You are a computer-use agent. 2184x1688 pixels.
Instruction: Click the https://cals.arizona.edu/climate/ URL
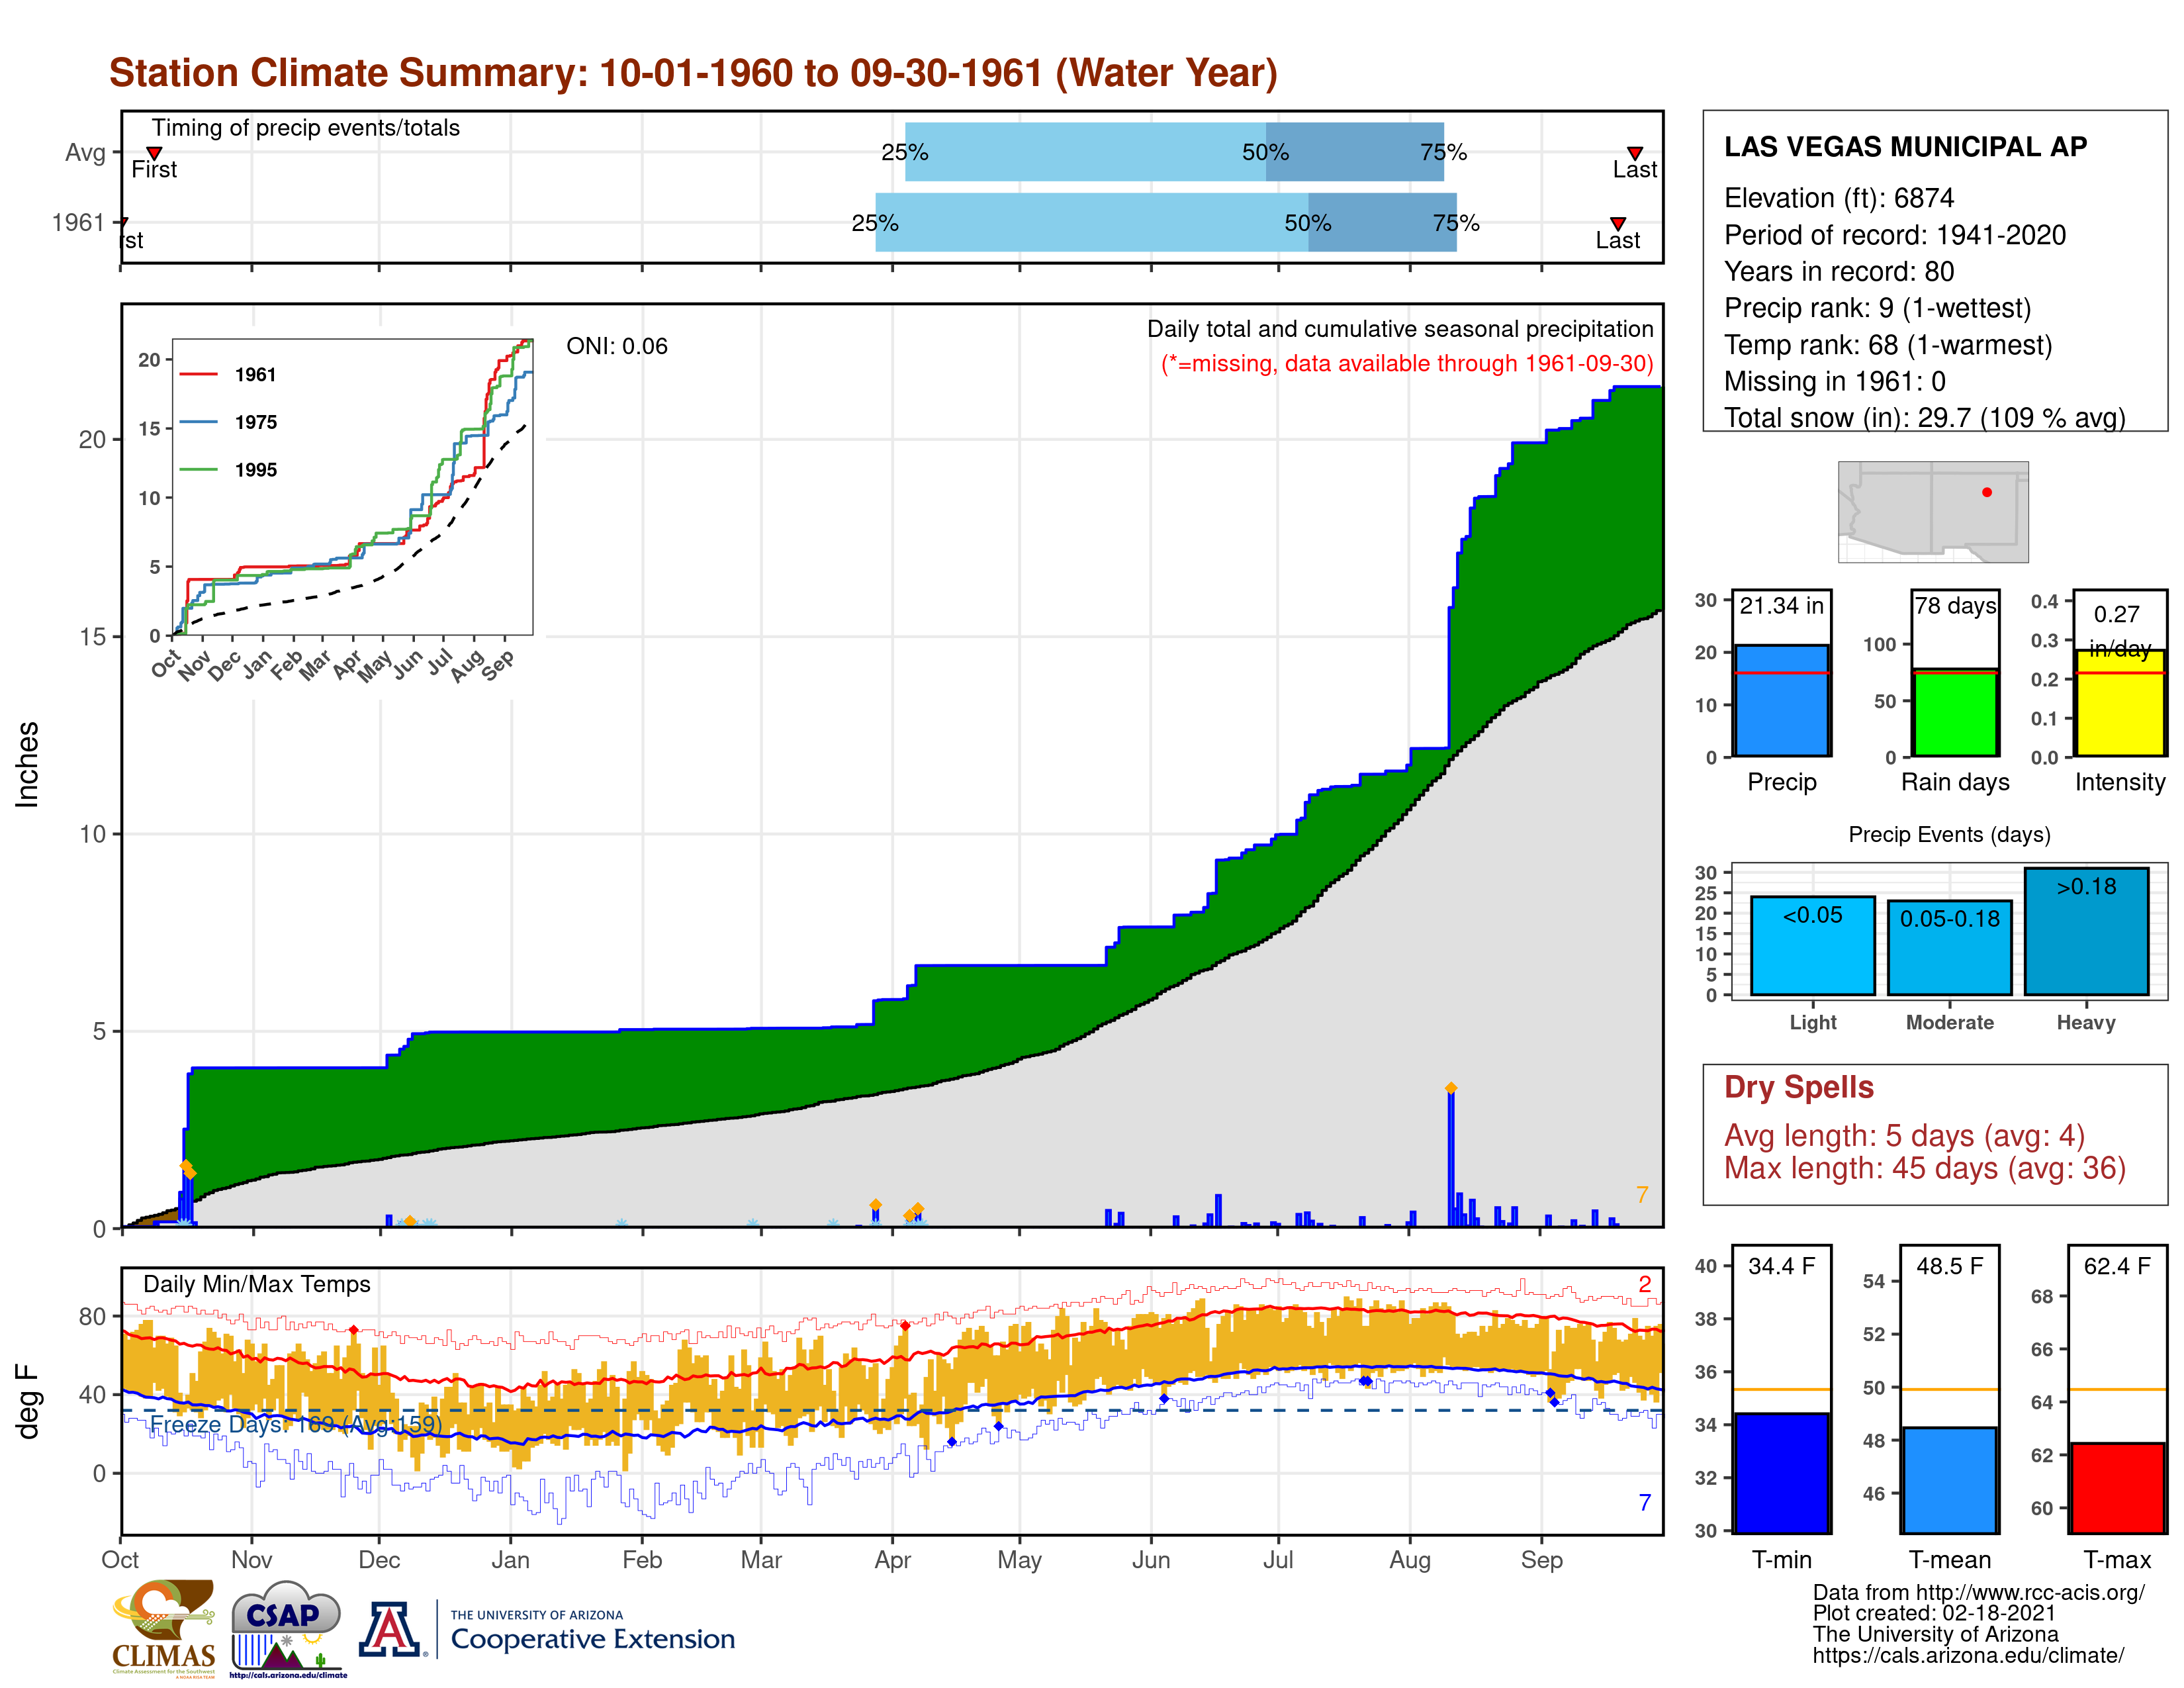point(1968,1655)
